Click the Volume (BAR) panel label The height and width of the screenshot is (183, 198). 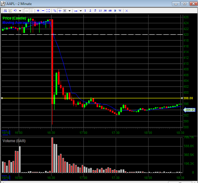pyautogui.click(x=14, y=141)
